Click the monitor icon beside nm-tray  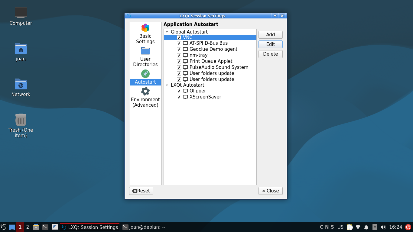tap(185, 55)
